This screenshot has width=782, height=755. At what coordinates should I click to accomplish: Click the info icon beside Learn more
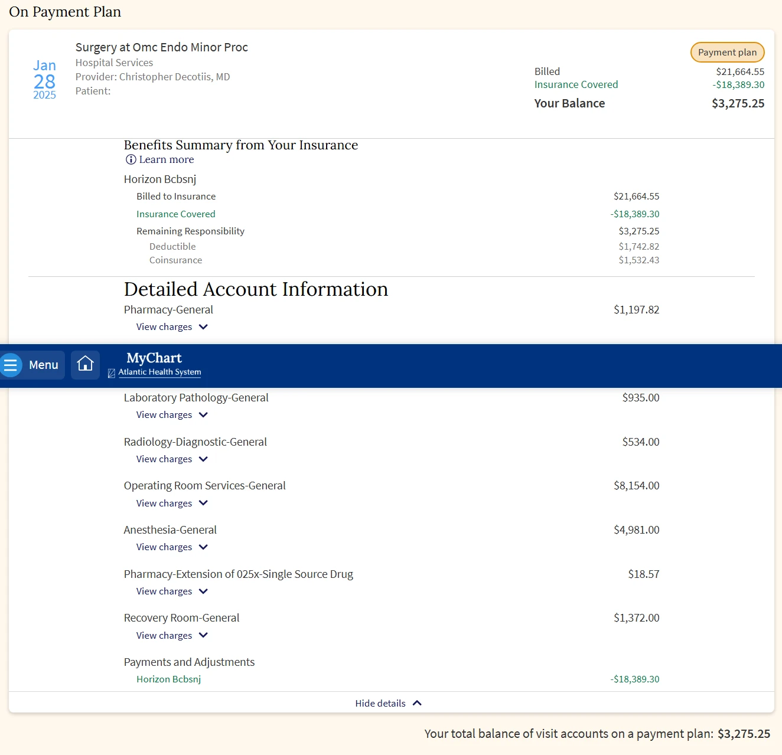tap(131, 159)
